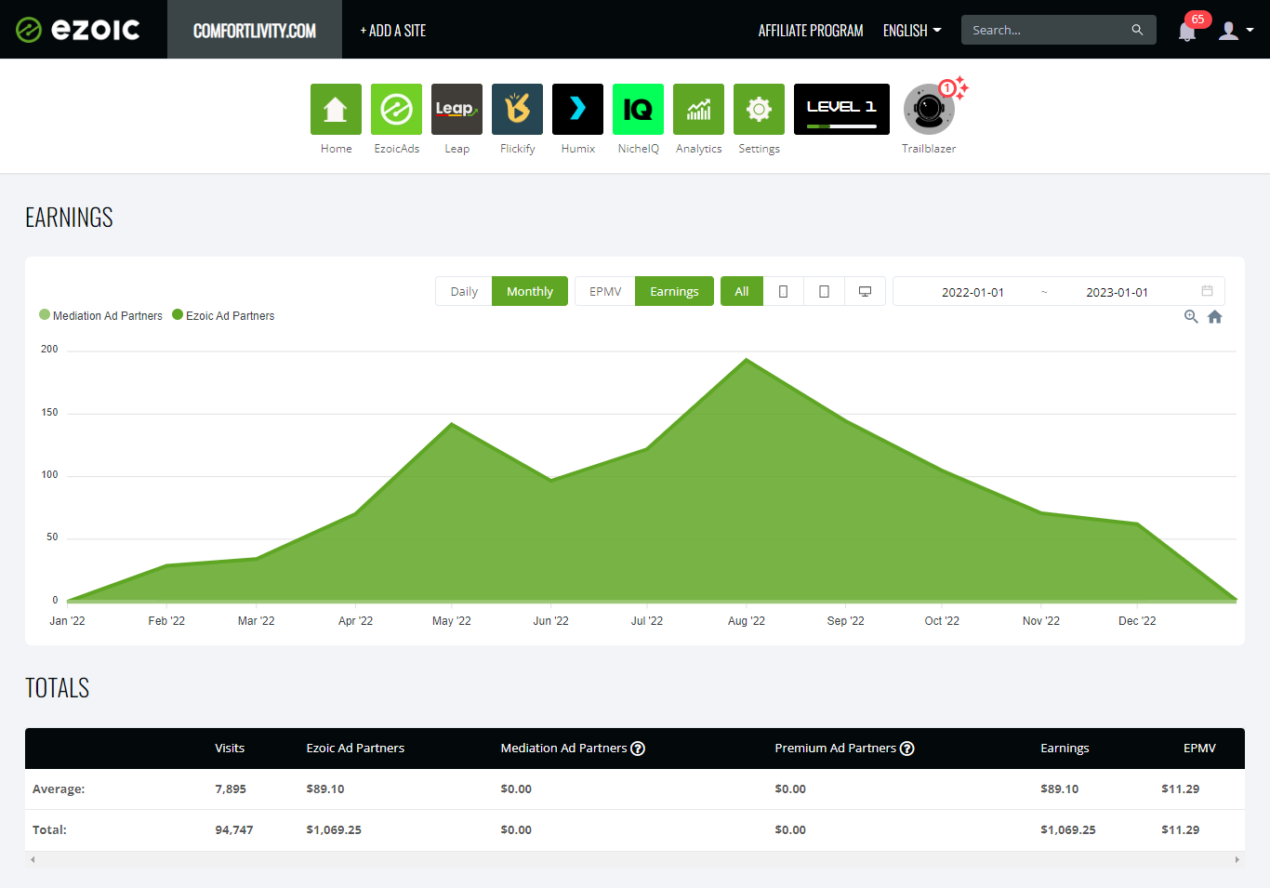Click the chart zoom magnifier icon
The width and height of the screenshot is (1270, 888).
(x=1191, y=317)
